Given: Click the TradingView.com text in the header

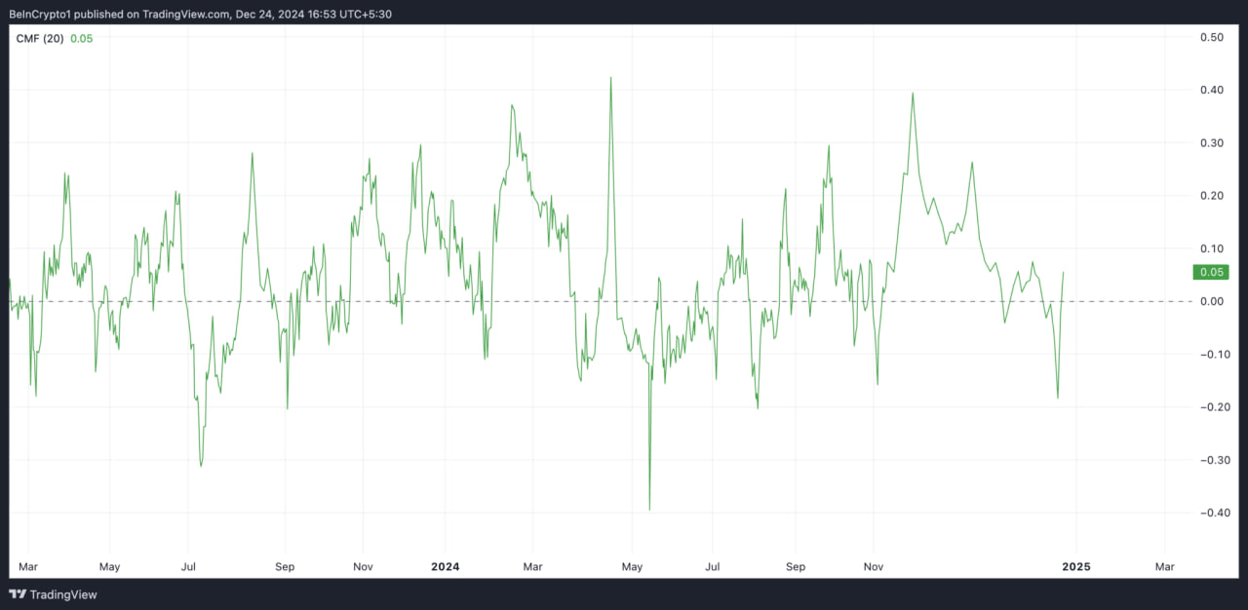Looking at the screenshot, I should click(186, 14).
